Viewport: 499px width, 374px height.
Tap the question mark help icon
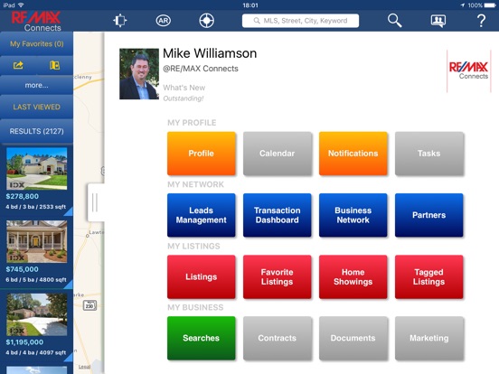481,21
